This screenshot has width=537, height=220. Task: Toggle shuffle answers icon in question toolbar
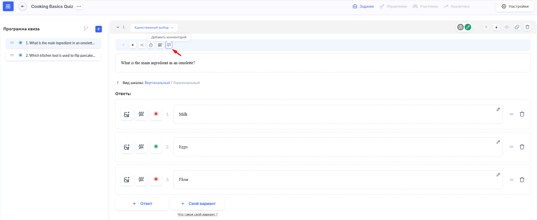(x=142, y=45)
